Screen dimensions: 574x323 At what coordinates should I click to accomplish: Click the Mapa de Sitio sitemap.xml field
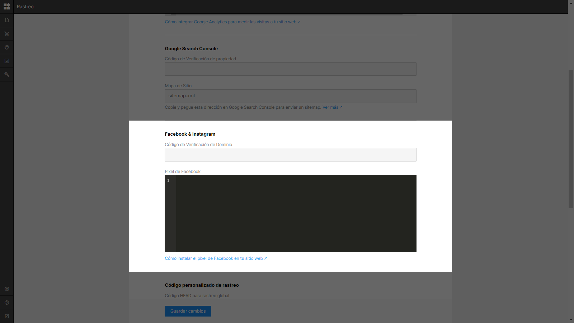[291, 96]
